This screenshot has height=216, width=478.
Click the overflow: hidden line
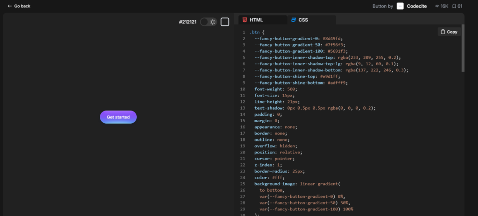(x=275, y=146)
